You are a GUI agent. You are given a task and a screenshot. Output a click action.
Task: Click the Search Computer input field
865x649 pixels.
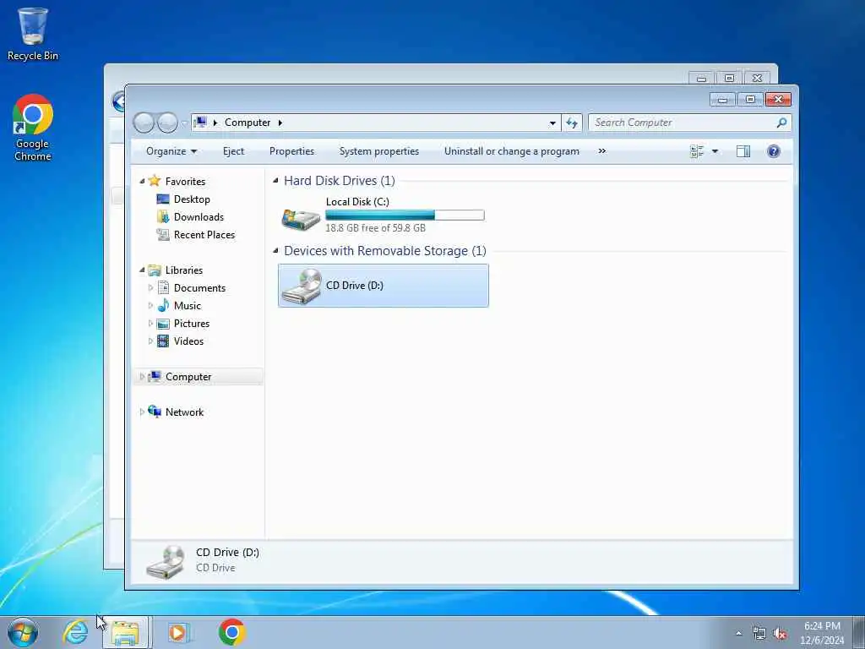click(x=683, y=123)
